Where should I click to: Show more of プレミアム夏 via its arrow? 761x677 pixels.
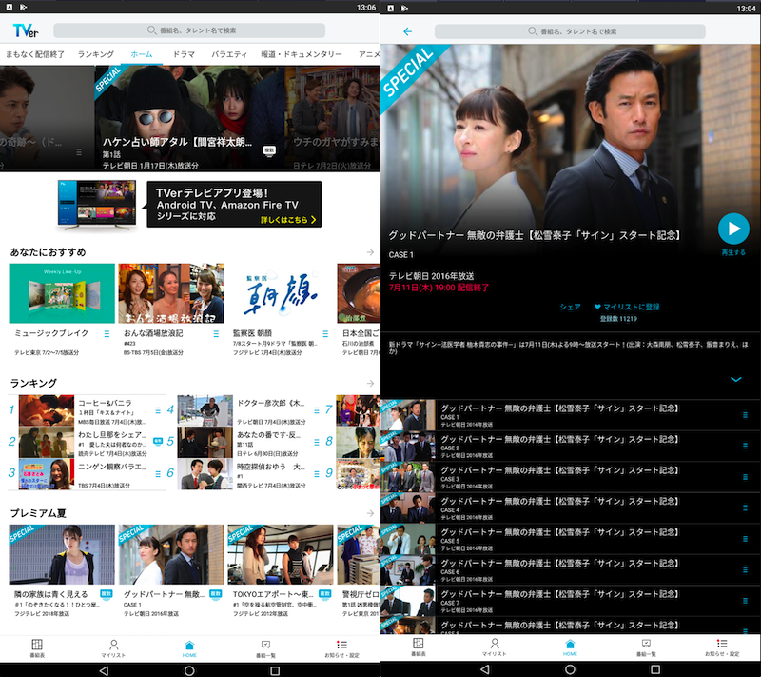coord(370,513)
